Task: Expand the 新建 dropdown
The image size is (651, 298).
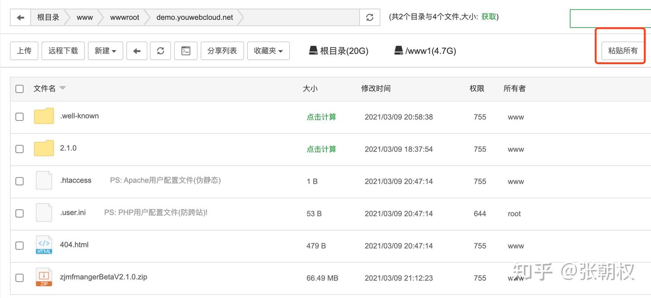Action: click(105, 51)
